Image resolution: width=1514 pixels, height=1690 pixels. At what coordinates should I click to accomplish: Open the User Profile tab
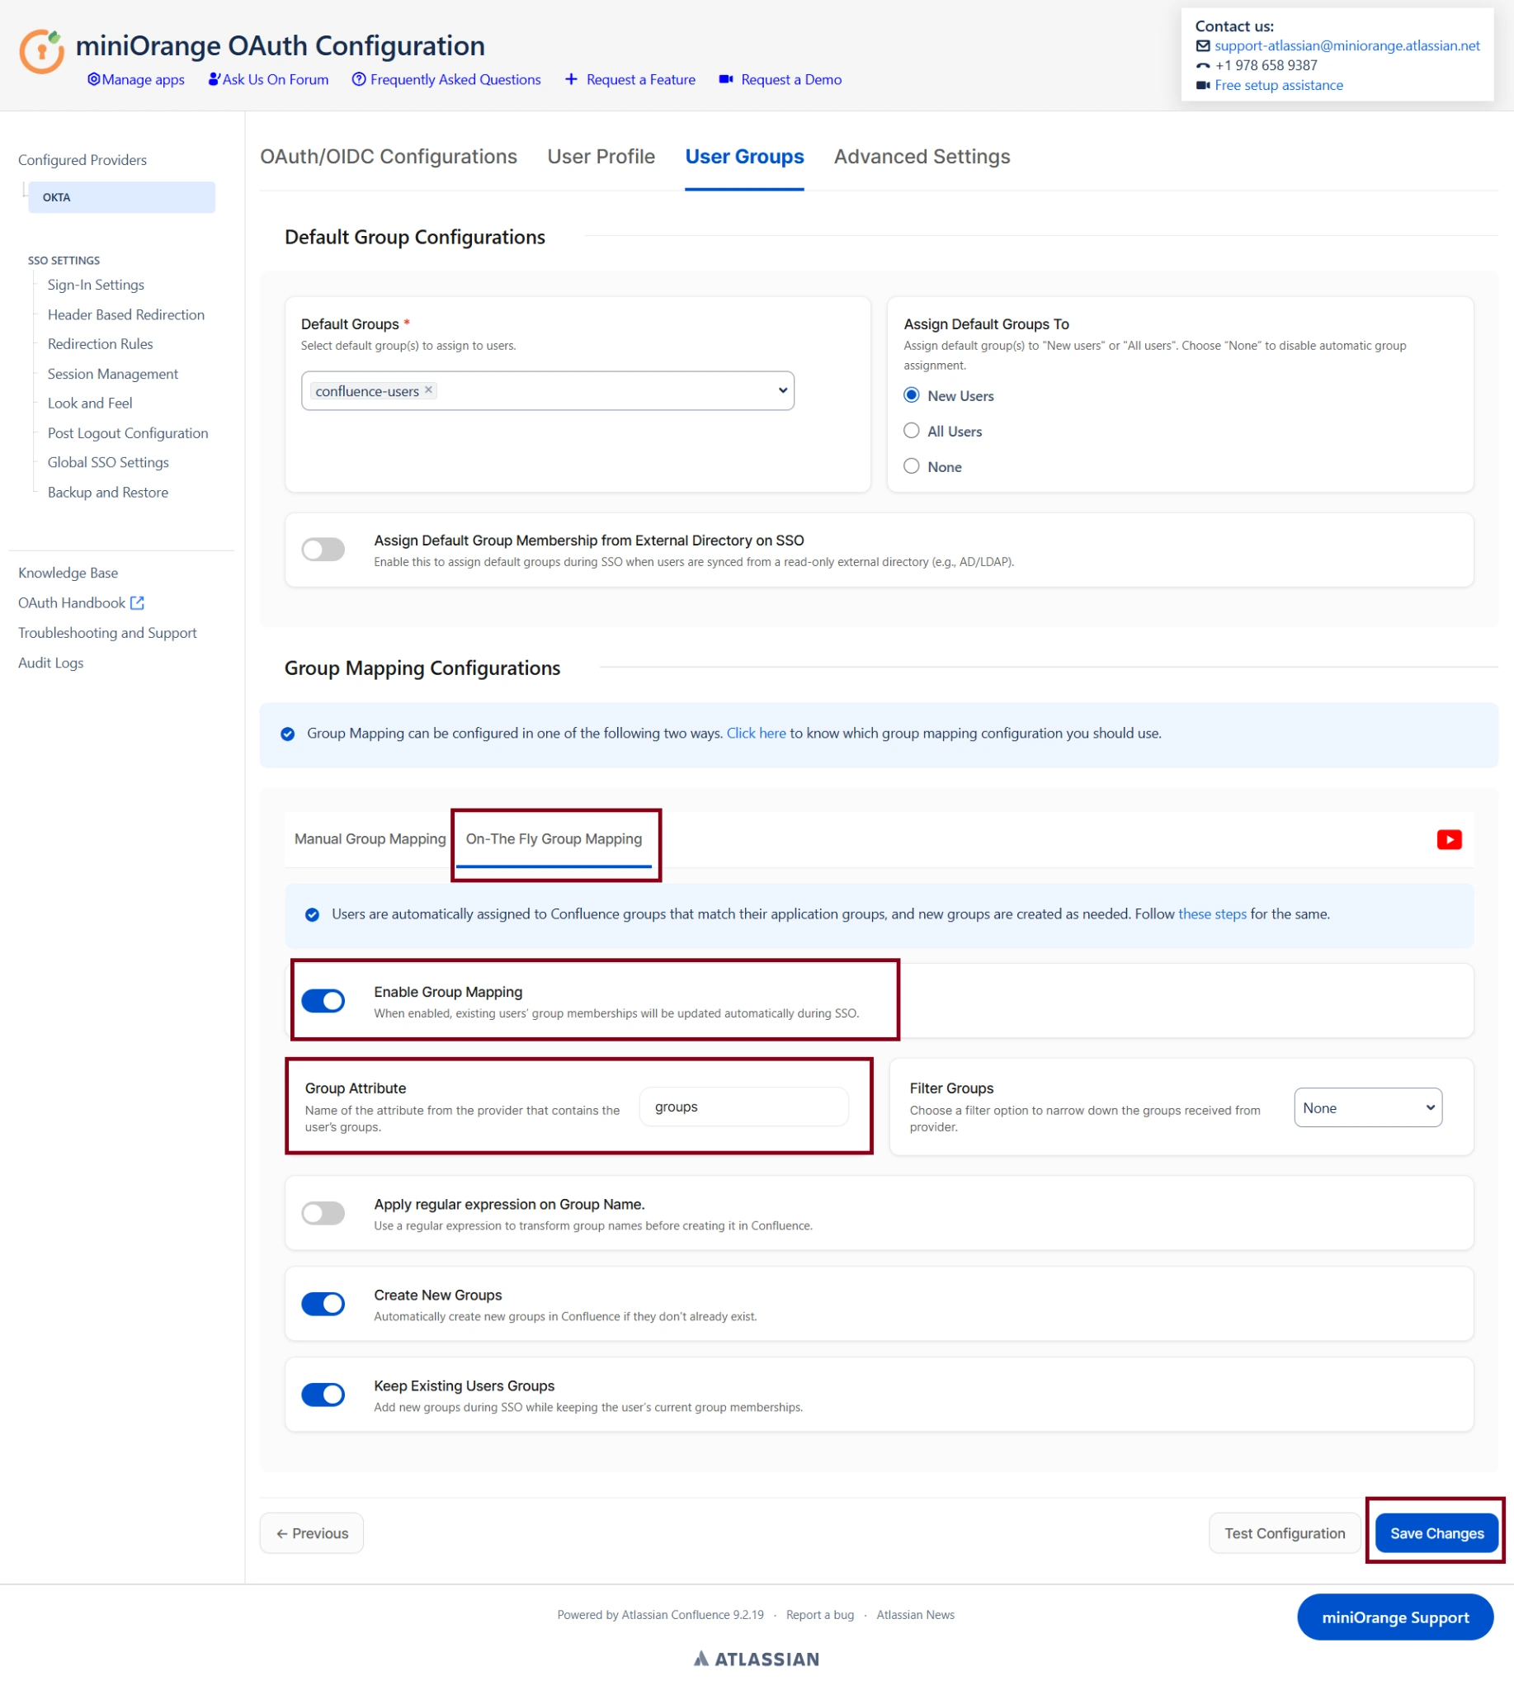click(x=601, y=157)
